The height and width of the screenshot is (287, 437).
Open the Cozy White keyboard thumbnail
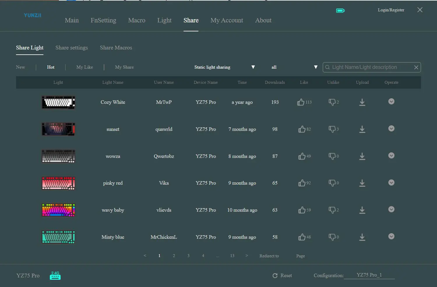point(58,102)
